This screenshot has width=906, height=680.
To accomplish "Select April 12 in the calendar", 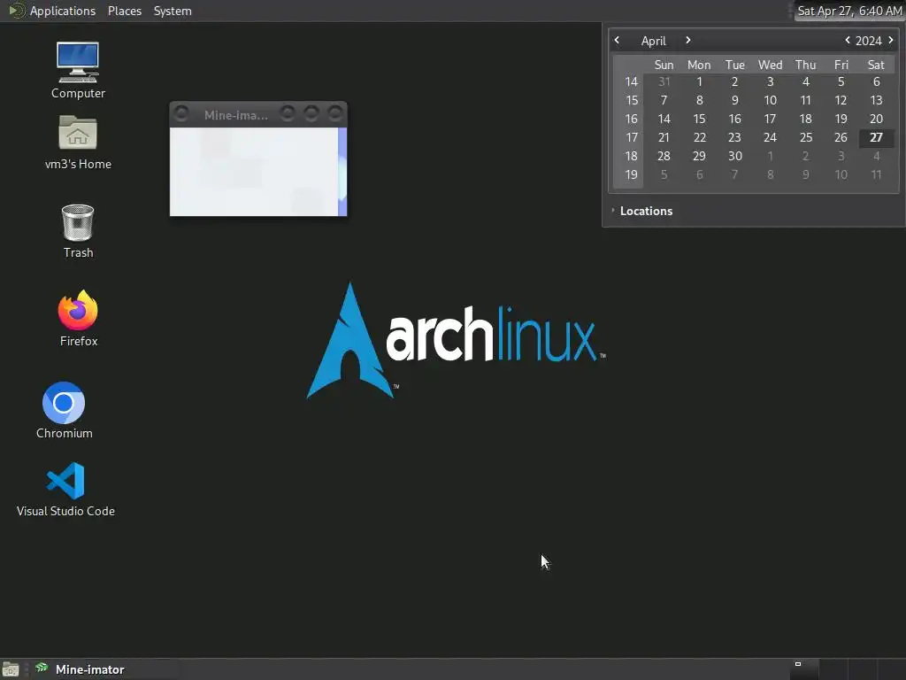I will click(841, 101).
